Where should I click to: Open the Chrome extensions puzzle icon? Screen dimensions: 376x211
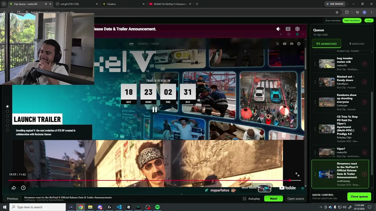347,12
